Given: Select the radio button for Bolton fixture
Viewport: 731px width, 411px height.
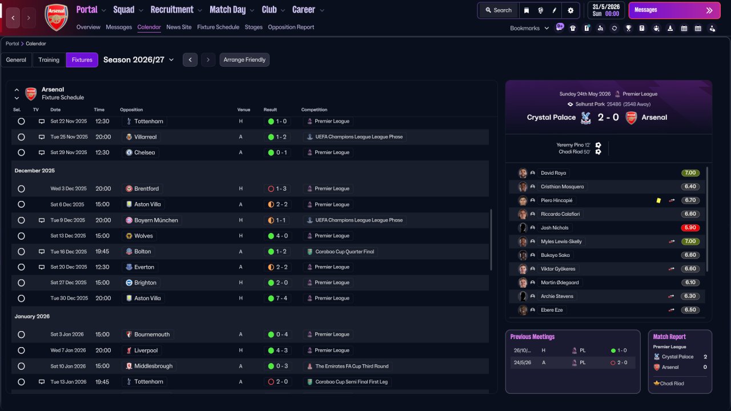Looking at the screenshot, I should click(21, 252).
